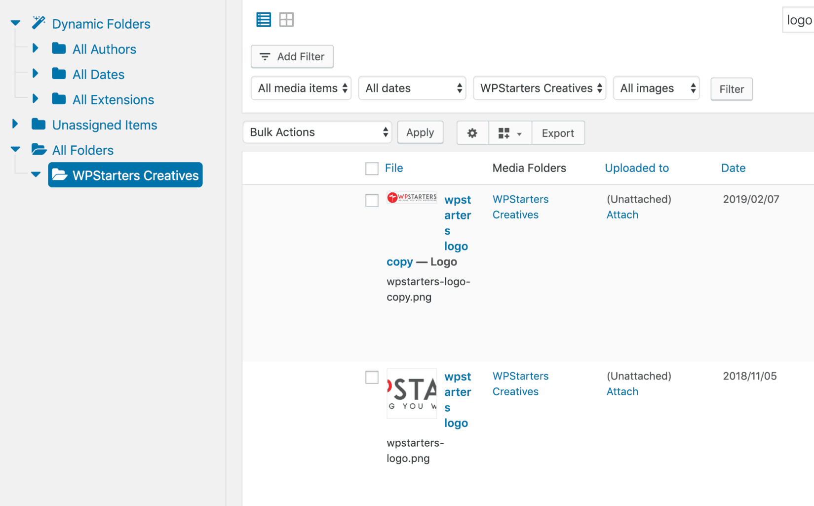Check the wpstarters logo copy row checkbox

click(372, 200)
